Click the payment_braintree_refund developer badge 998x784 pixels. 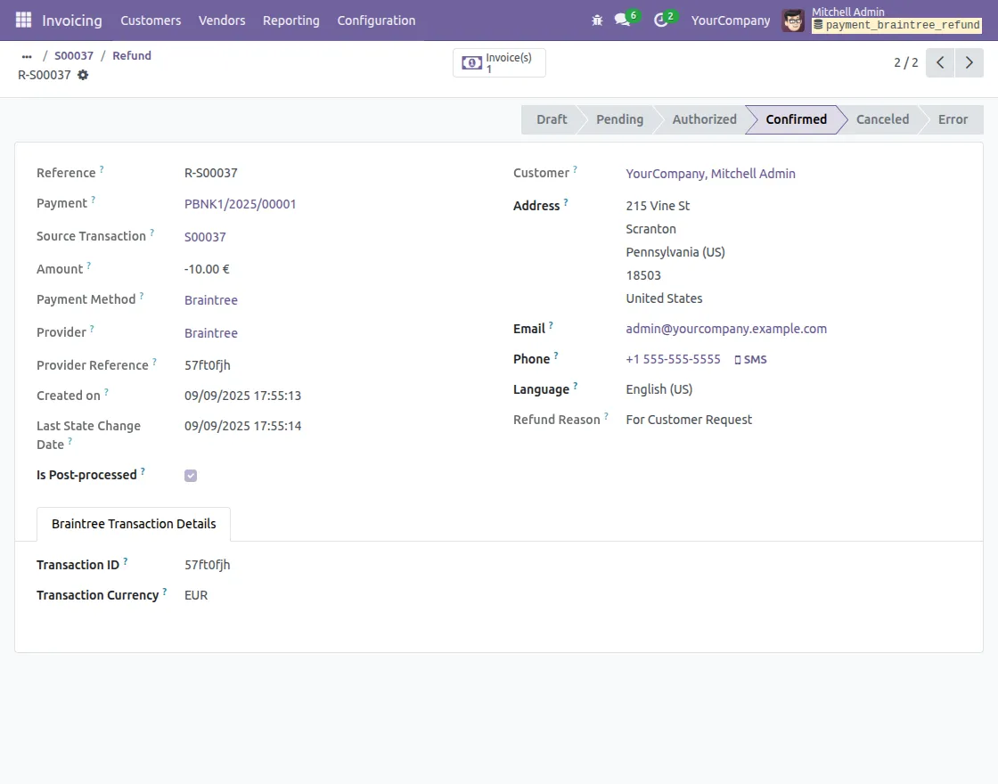[x=896, y=25]
